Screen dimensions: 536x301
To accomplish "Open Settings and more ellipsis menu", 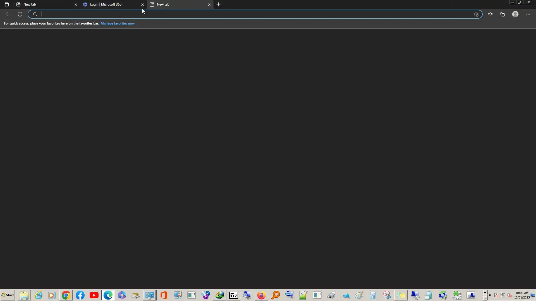I will point(528,14).
